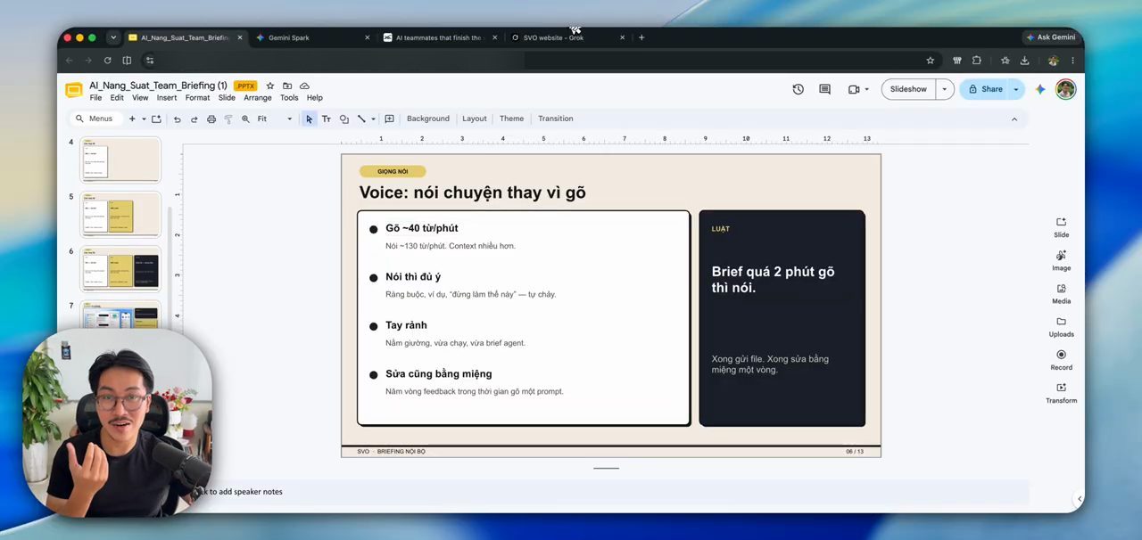
Task: Open Record panel in right sidebar
Action: (x=1061, y=359)
